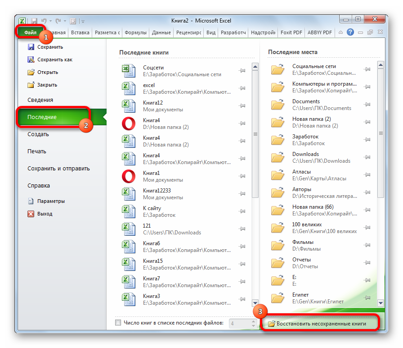Screen dimensions: 403x348
Task: Switch to the Вставка ribbon tab
Action: 80,32
